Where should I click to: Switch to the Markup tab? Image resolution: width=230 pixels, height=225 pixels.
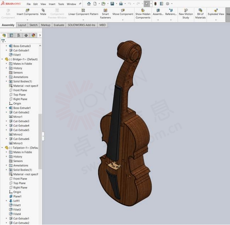[x=46, y=25]
